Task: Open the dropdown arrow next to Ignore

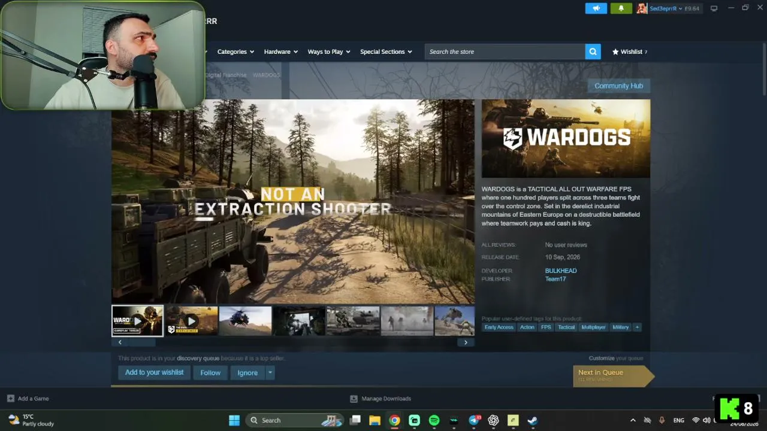Action: tap(270, 372)
